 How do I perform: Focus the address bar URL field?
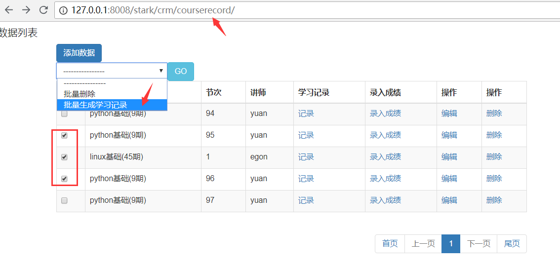click(307, 10)
